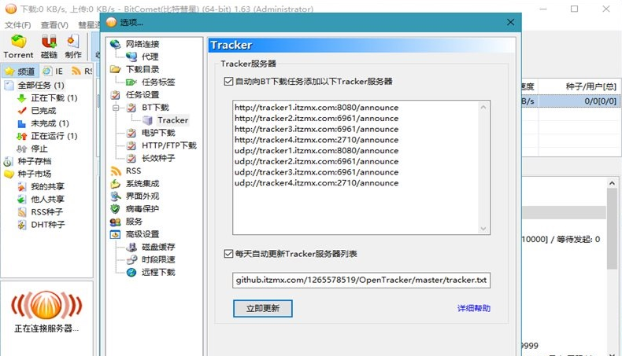622x356 pixels.
Task: Select 任务标签 tag icon in options tree
Action: click(131, 82)
